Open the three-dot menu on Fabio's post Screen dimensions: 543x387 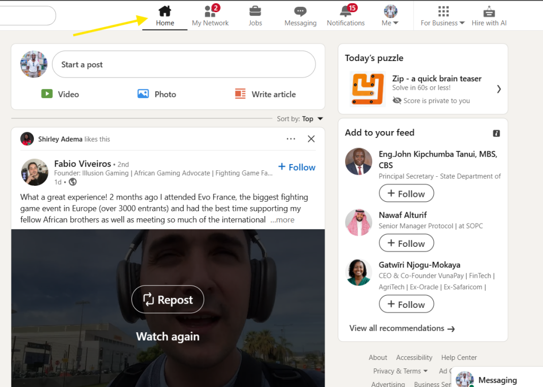291,139
